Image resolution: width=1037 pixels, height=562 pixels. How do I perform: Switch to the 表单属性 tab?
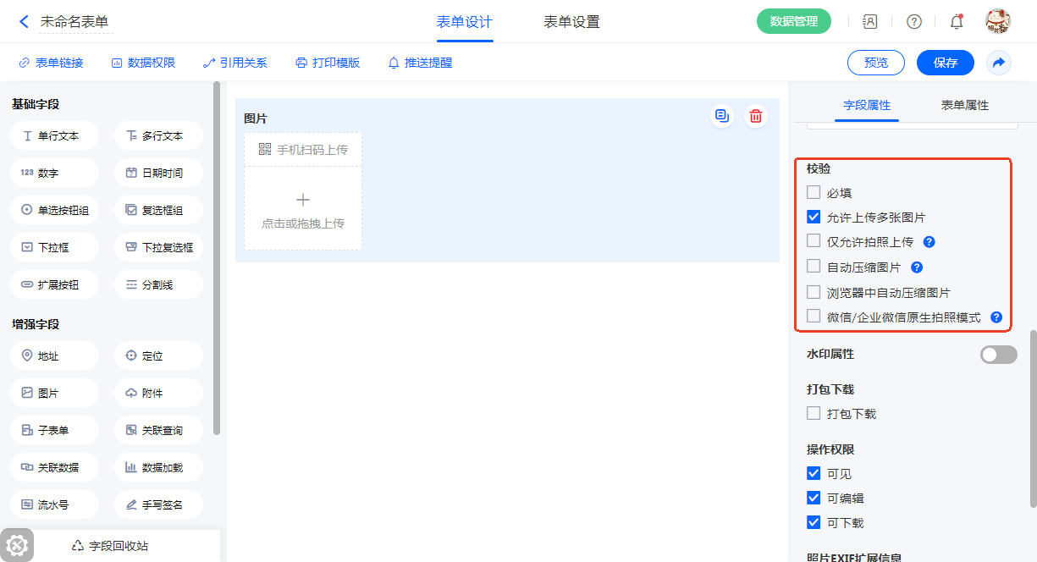coord(964,105)
